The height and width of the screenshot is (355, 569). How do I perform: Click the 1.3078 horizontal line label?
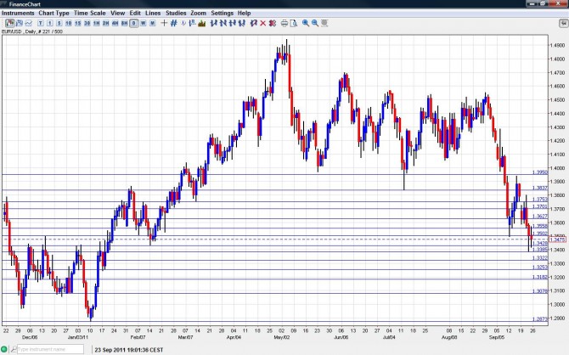540,290
